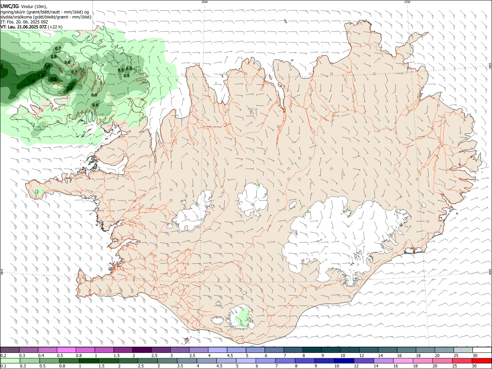
Task: Select the light pink 16–18 rain legend swatch
Action: (x=403, y=361)
